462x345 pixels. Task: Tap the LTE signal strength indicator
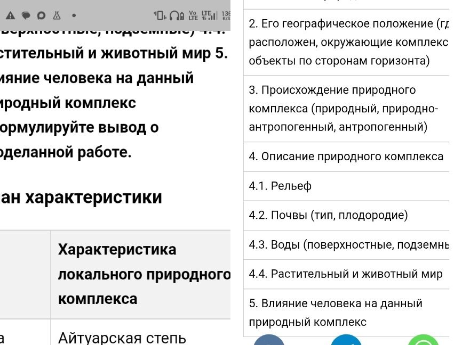pos(209,15)
